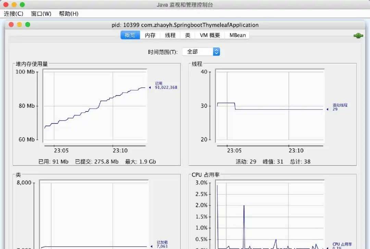Click the green connection status plug icon
370x249 pixels.
[358, 35]
